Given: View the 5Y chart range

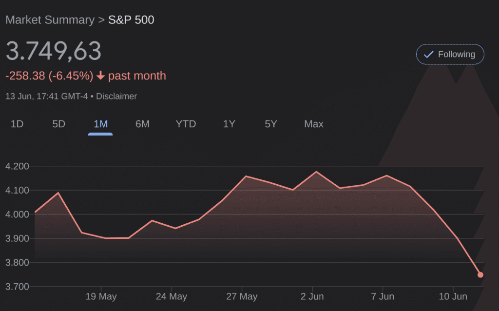Looking at the screenshot, I should point(271,124).
